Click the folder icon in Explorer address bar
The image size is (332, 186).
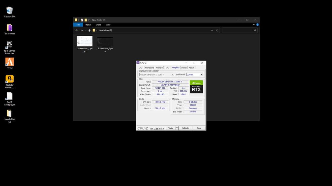click(94, 30)
